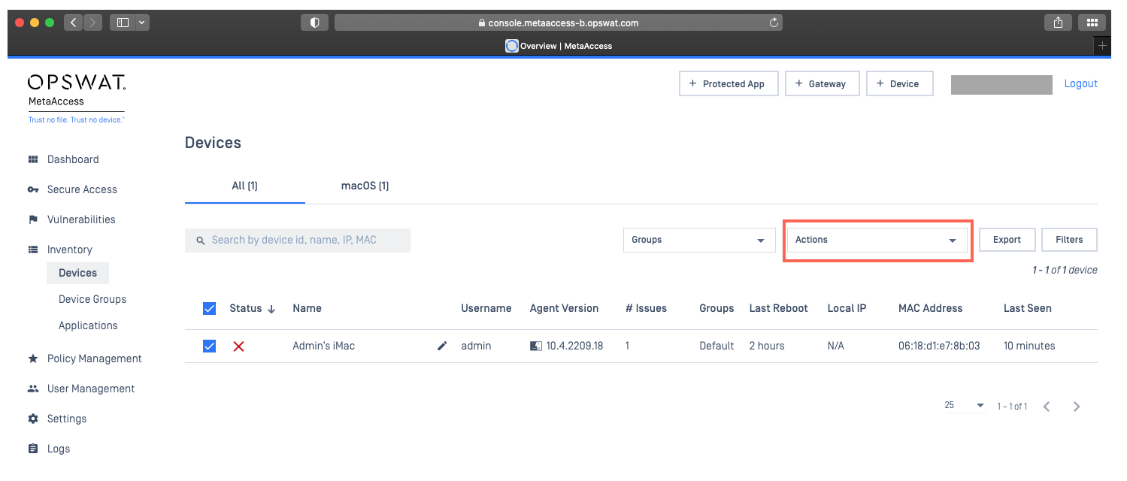1127x481 pixels.
Task: Click the MAC Address column header
Action: [x=931, y=308]
